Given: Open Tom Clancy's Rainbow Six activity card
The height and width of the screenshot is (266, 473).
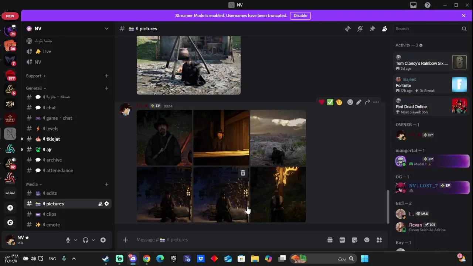Looking at the screenshot, I should (x=431, y=63).
